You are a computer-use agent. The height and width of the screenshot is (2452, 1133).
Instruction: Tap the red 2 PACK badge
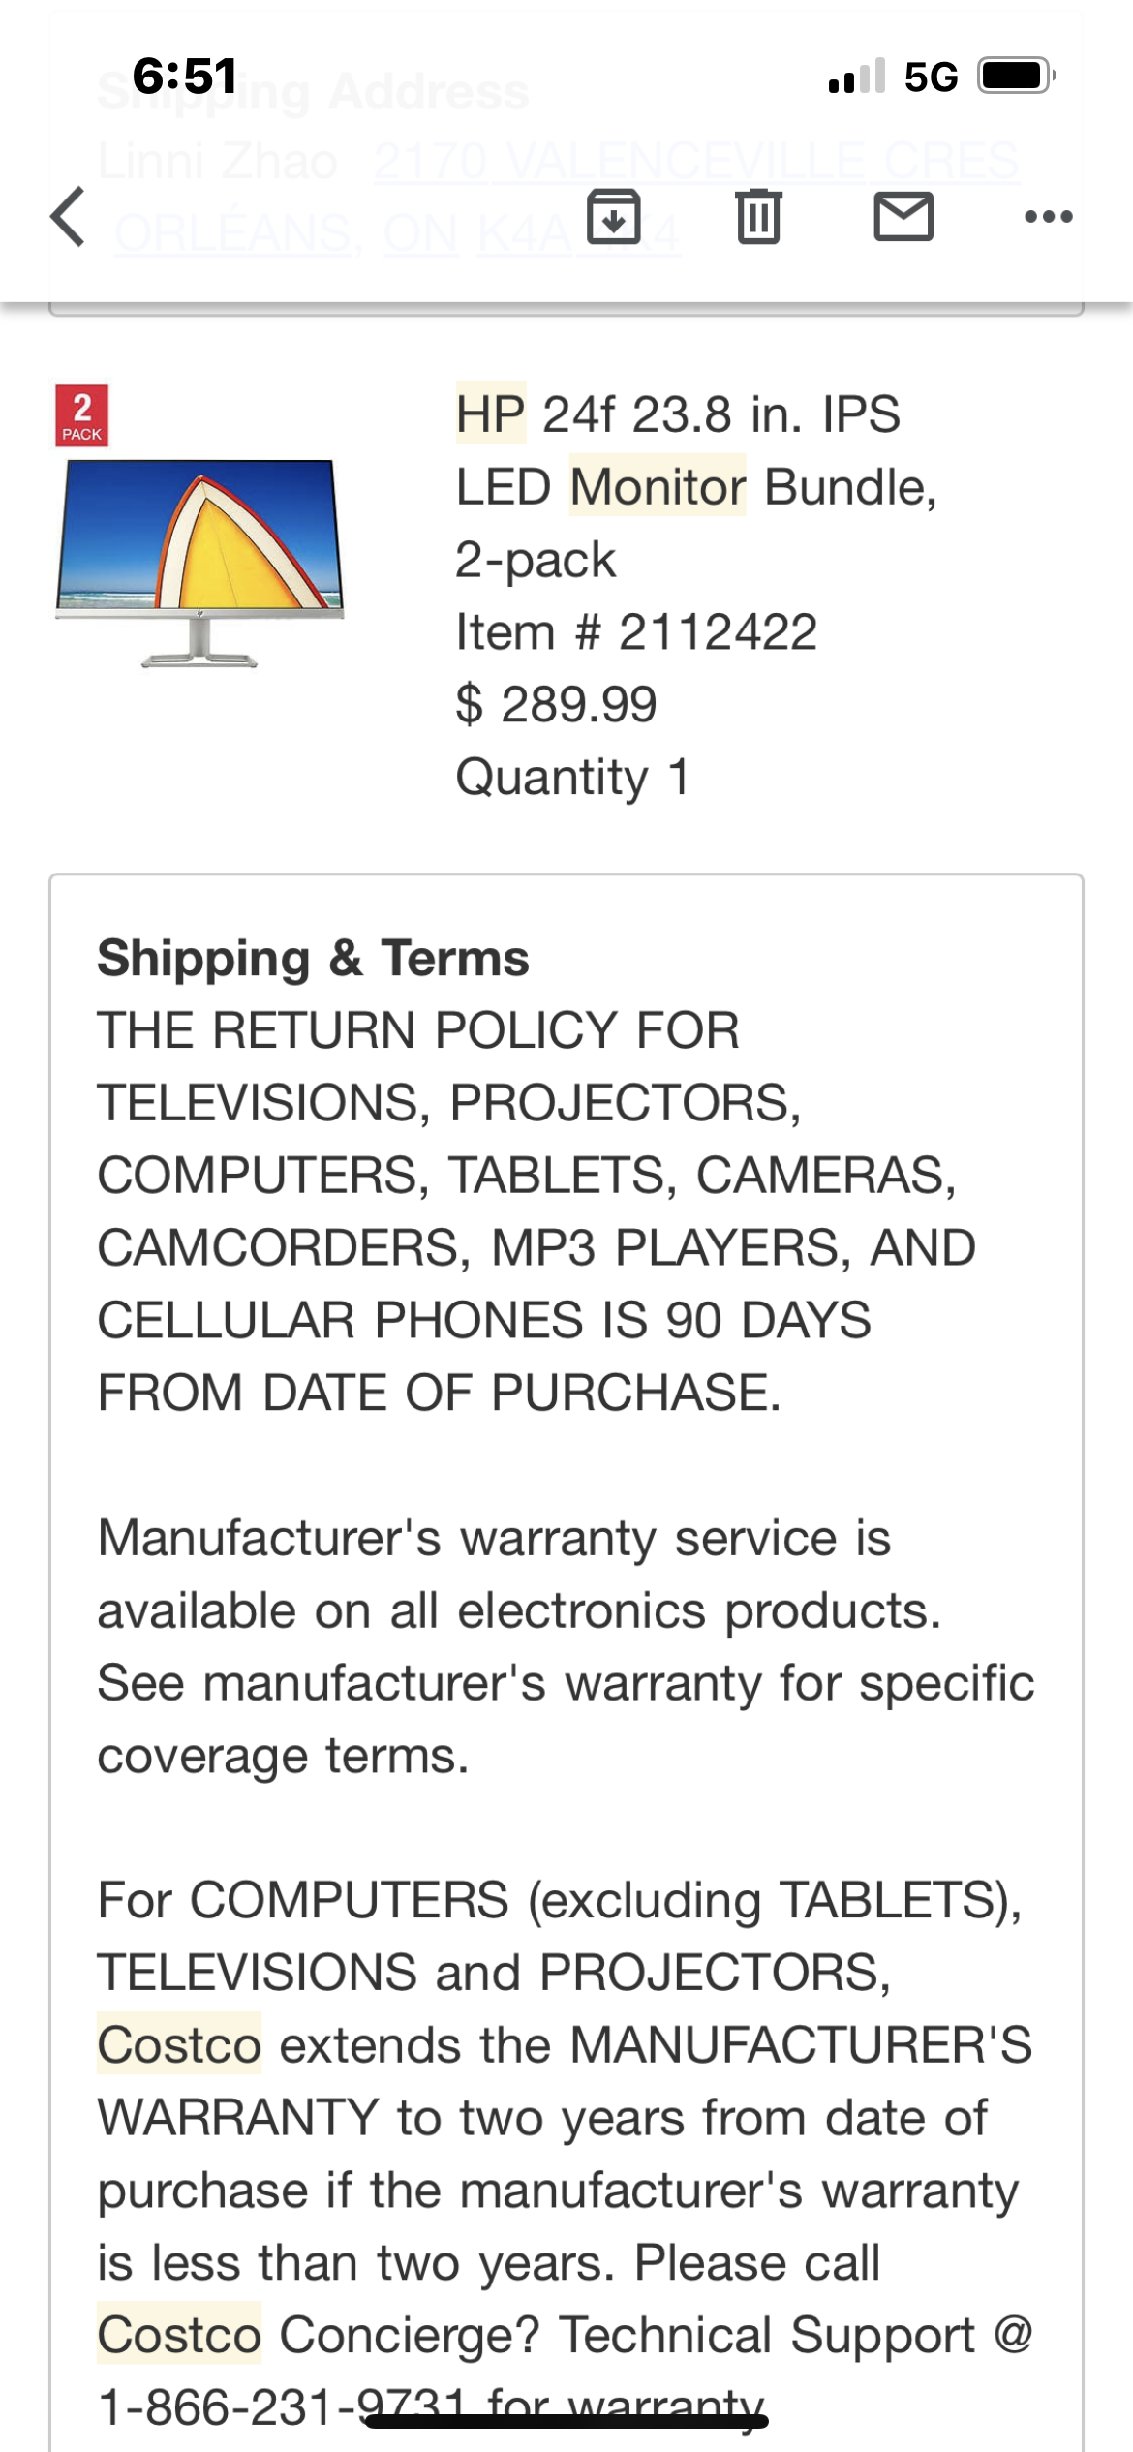pyautogui.click(x=82, y=416)
